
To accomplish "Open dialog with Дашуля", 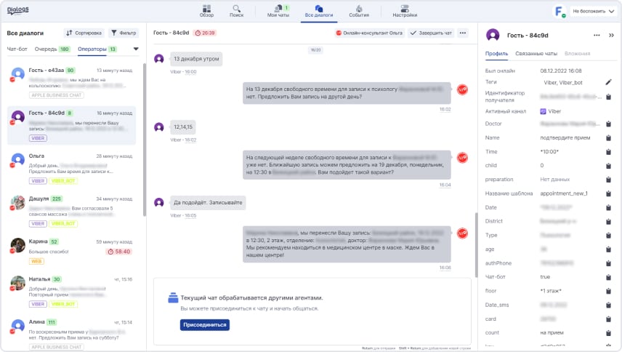I will (x=72, y=212).
